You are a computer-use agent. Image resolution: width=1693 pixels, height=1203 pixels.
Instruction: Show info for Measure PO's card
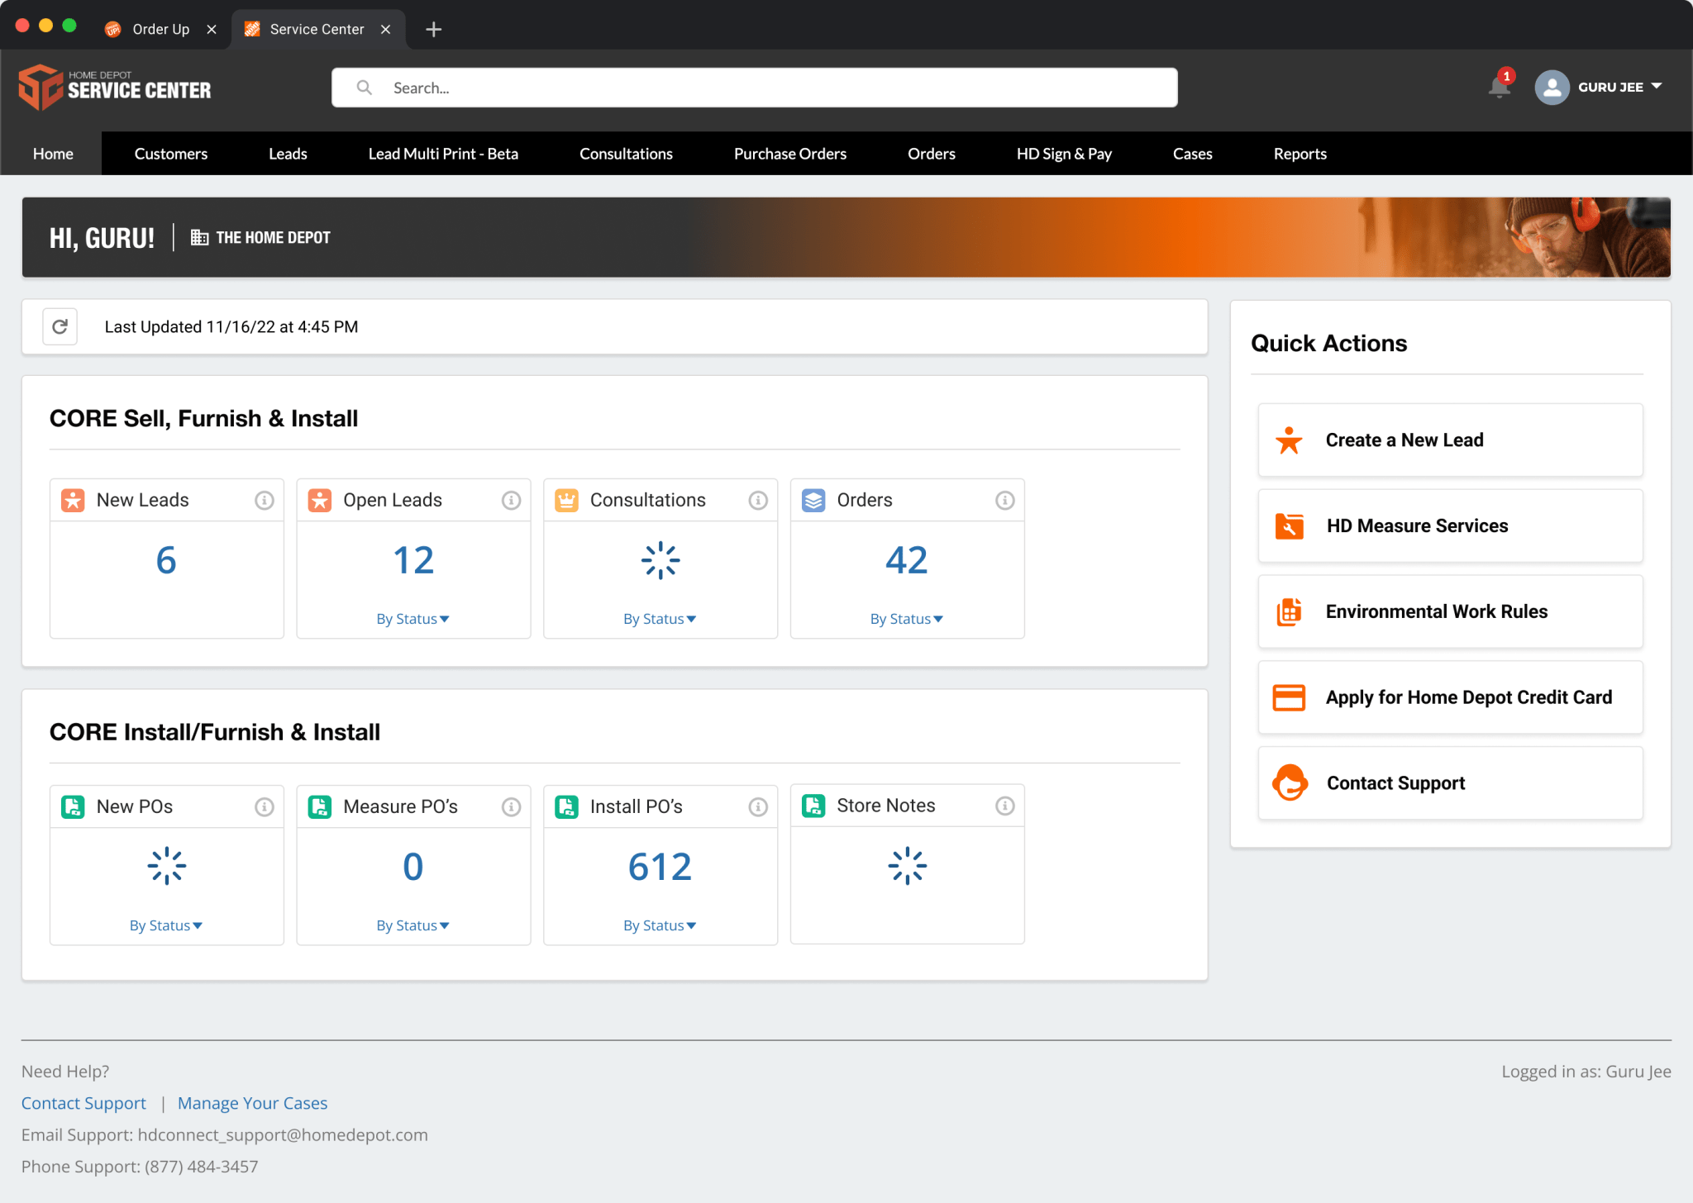click(512, 807)
